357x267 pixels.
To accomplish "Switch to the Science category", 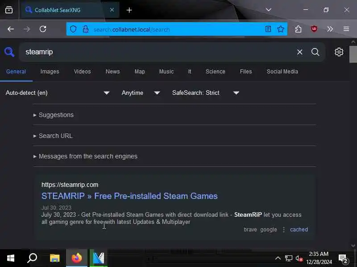I will tap(215, 72).
